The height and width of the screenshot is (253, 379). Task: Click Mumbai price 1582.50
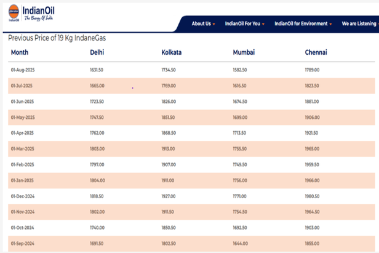[x=240, y=70]
